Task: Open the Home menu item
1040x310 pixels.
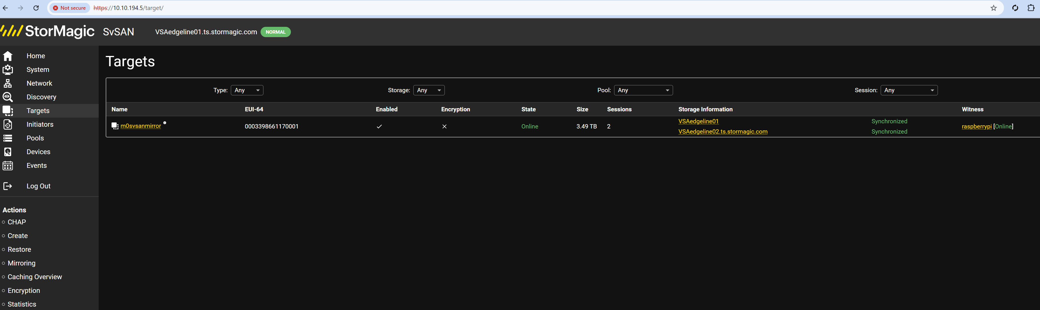Action: 36,56
